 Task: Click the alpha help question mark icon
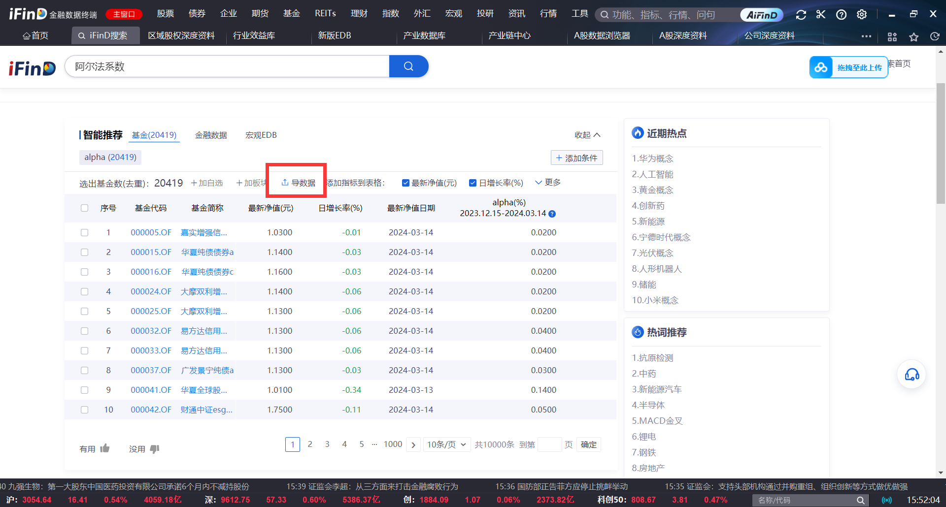click(552, 214)
